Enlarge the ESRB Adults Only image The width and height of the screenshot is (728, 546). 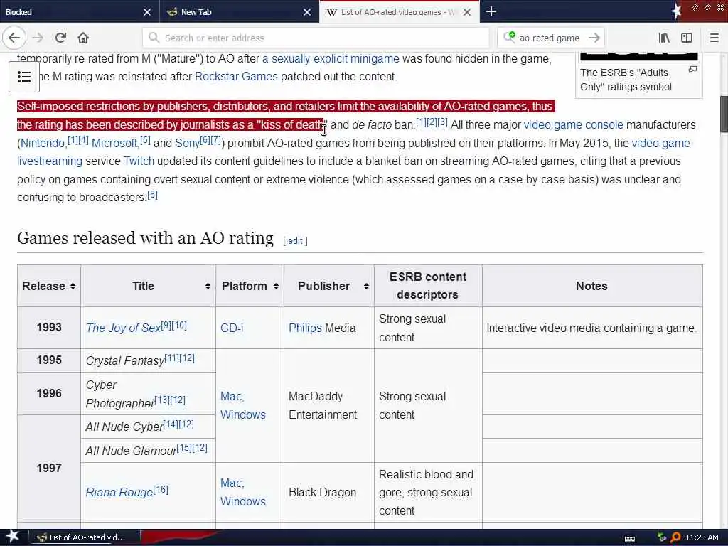coord(692,69)
